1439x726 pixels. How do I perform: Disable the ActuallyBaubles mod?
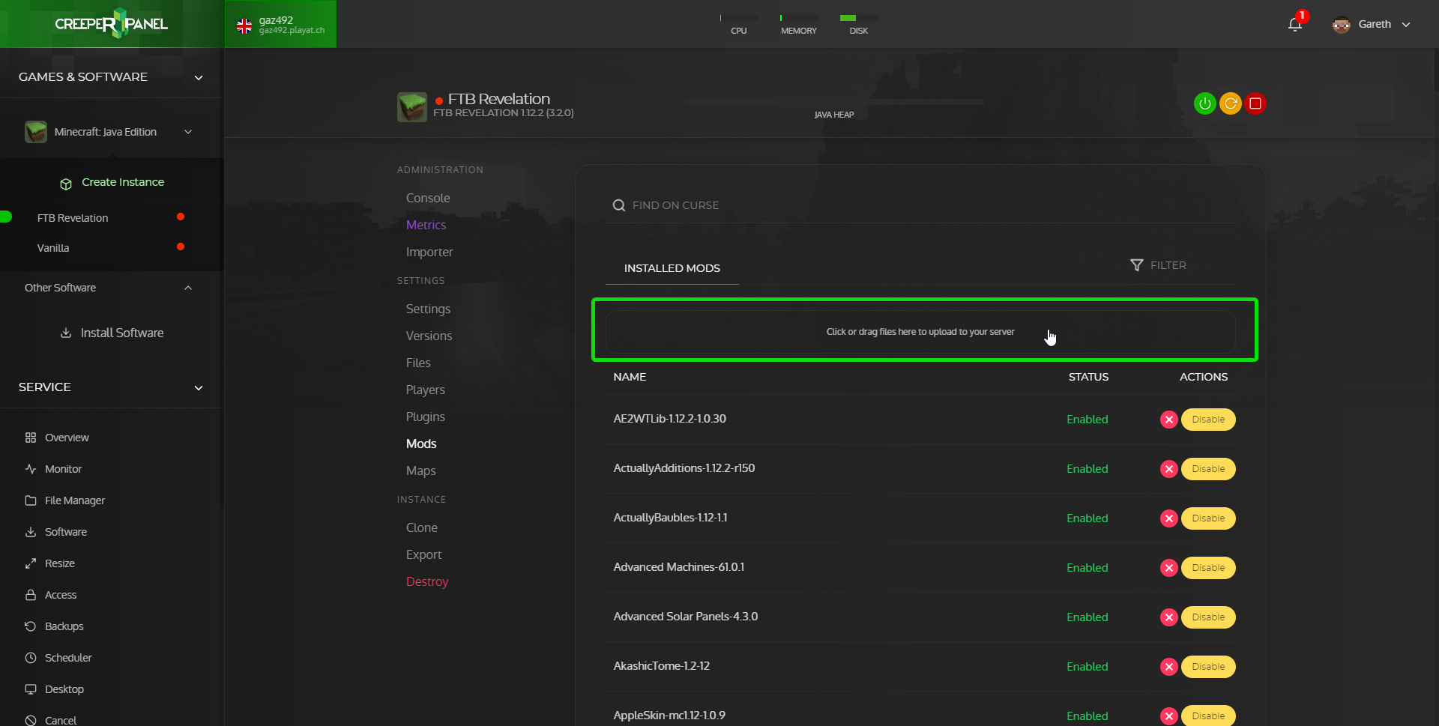[1208, 518]
